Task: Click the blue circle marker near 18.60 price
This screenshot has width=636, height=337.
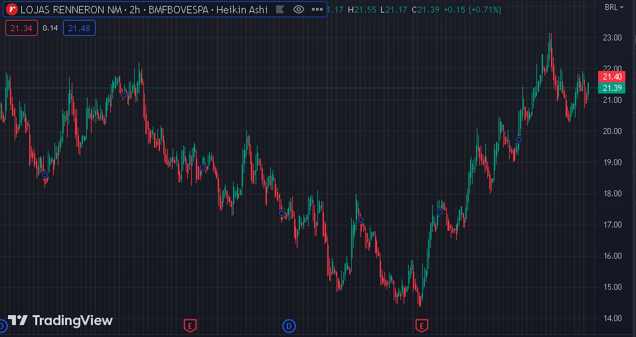Action: coord(44,174)
